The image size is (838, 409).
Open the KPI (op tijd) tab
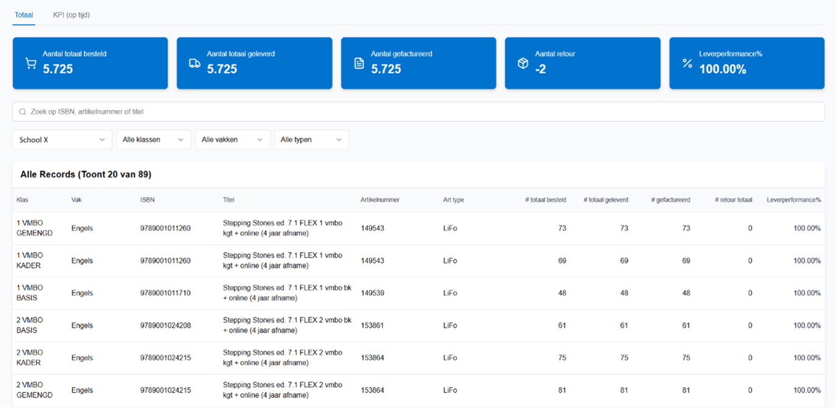click(71, 15)
